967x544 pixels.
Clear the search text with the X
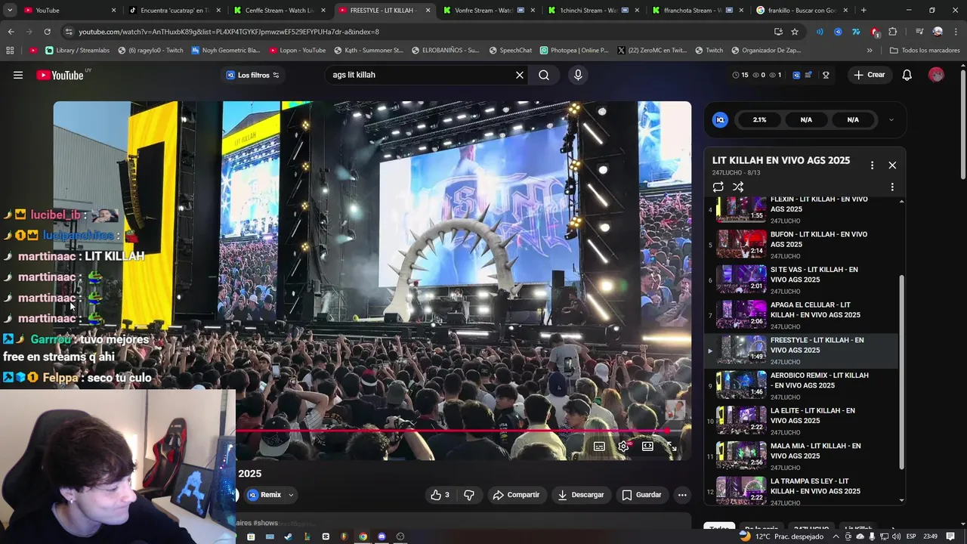click(520, 75)
